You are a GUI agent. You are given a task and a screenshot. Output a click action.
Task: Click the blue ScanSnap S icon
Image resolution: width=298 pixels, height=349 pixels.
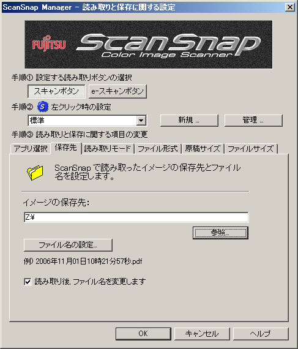tap(43, 107)
